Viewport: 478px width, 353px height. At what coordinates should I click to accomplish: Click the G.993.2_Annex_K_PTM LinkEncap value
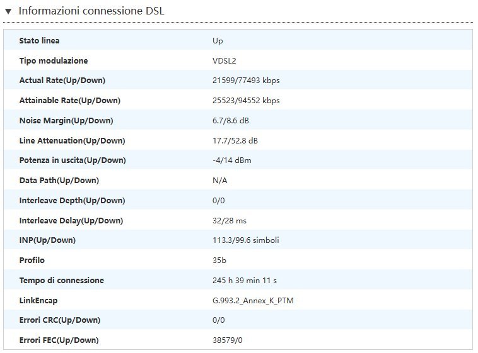click(253, 301)
